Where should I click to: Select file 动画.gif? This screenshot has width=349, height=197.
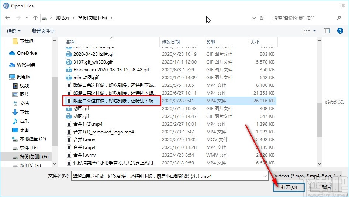(81, 109)
